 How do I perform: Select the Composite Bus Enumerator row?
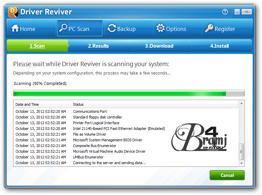126,146
